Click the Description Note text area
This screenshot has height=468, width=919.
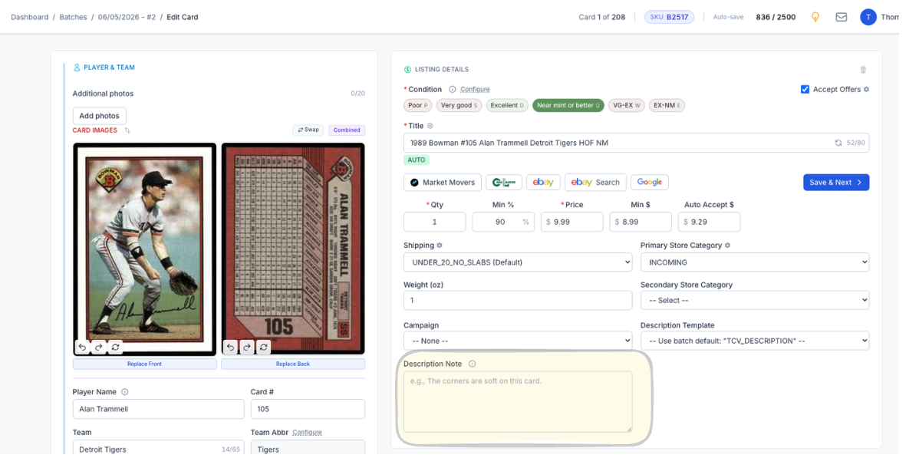point(518,402)
